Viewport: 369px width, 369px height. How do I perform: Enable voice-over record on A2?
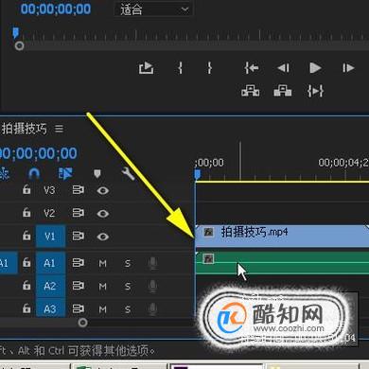pyautogui.click(x=152, y=287)
